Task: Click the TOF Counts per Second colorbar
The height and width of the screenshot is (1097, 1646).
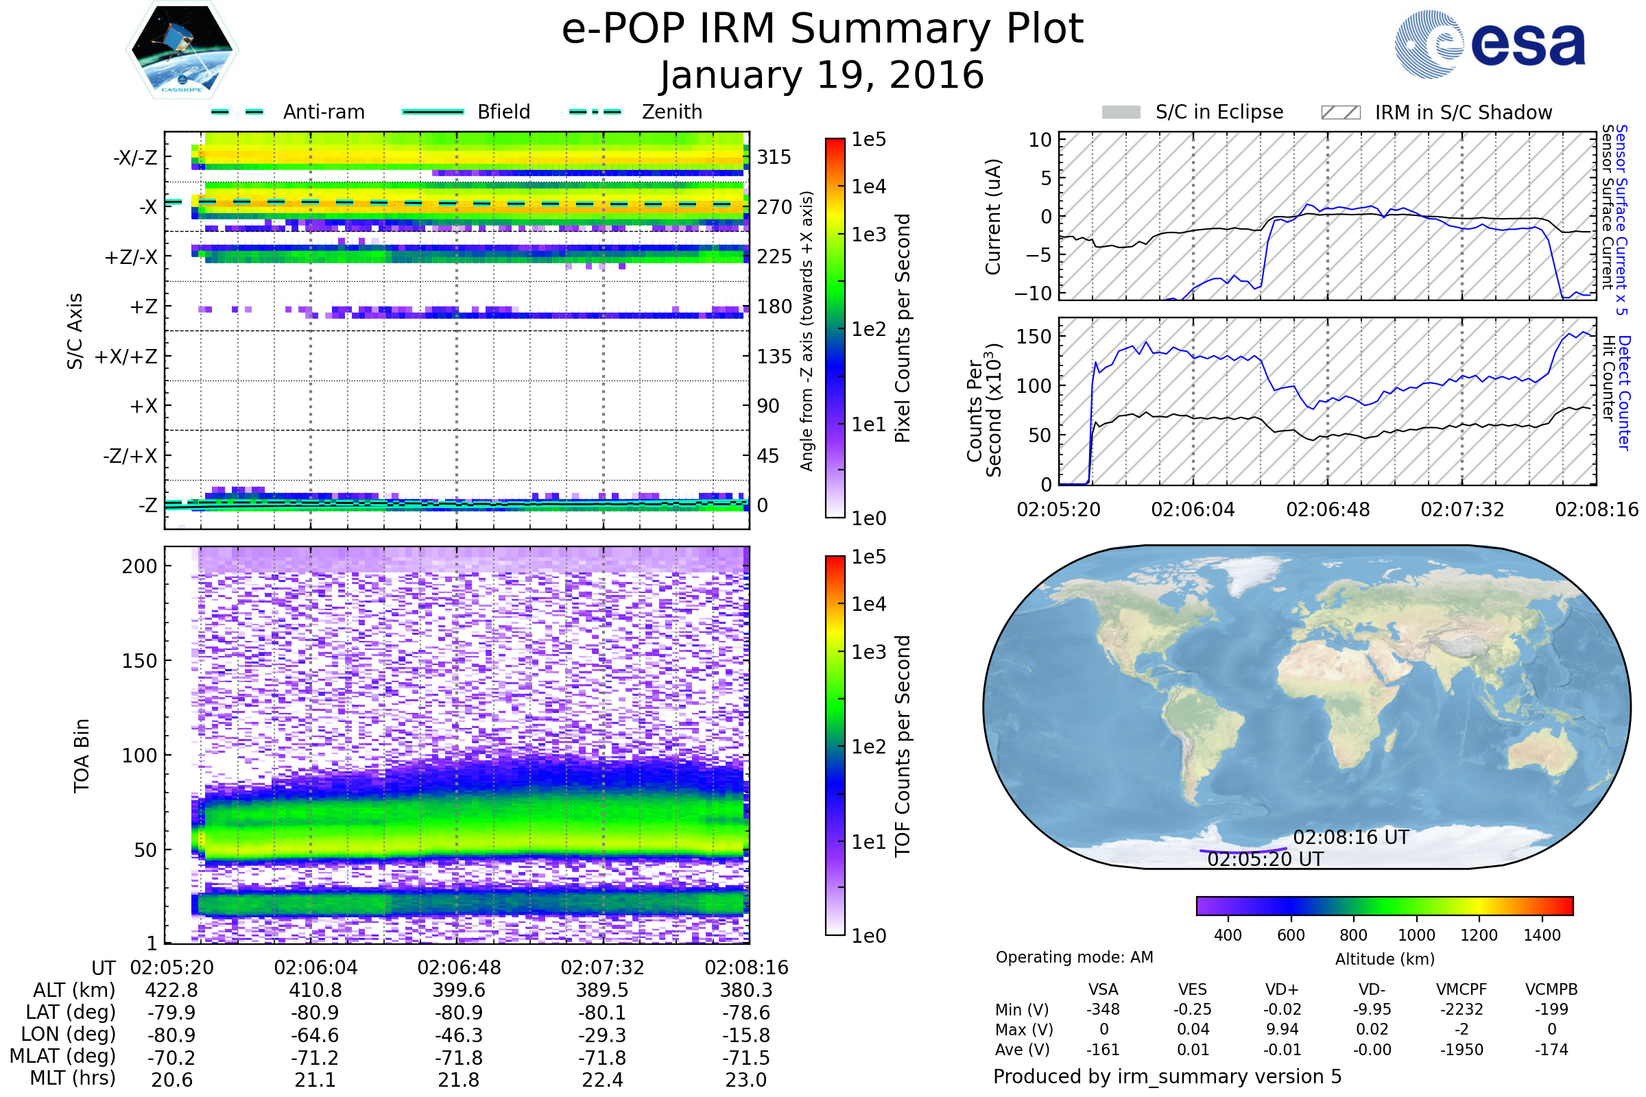Action: click(835, 745)
